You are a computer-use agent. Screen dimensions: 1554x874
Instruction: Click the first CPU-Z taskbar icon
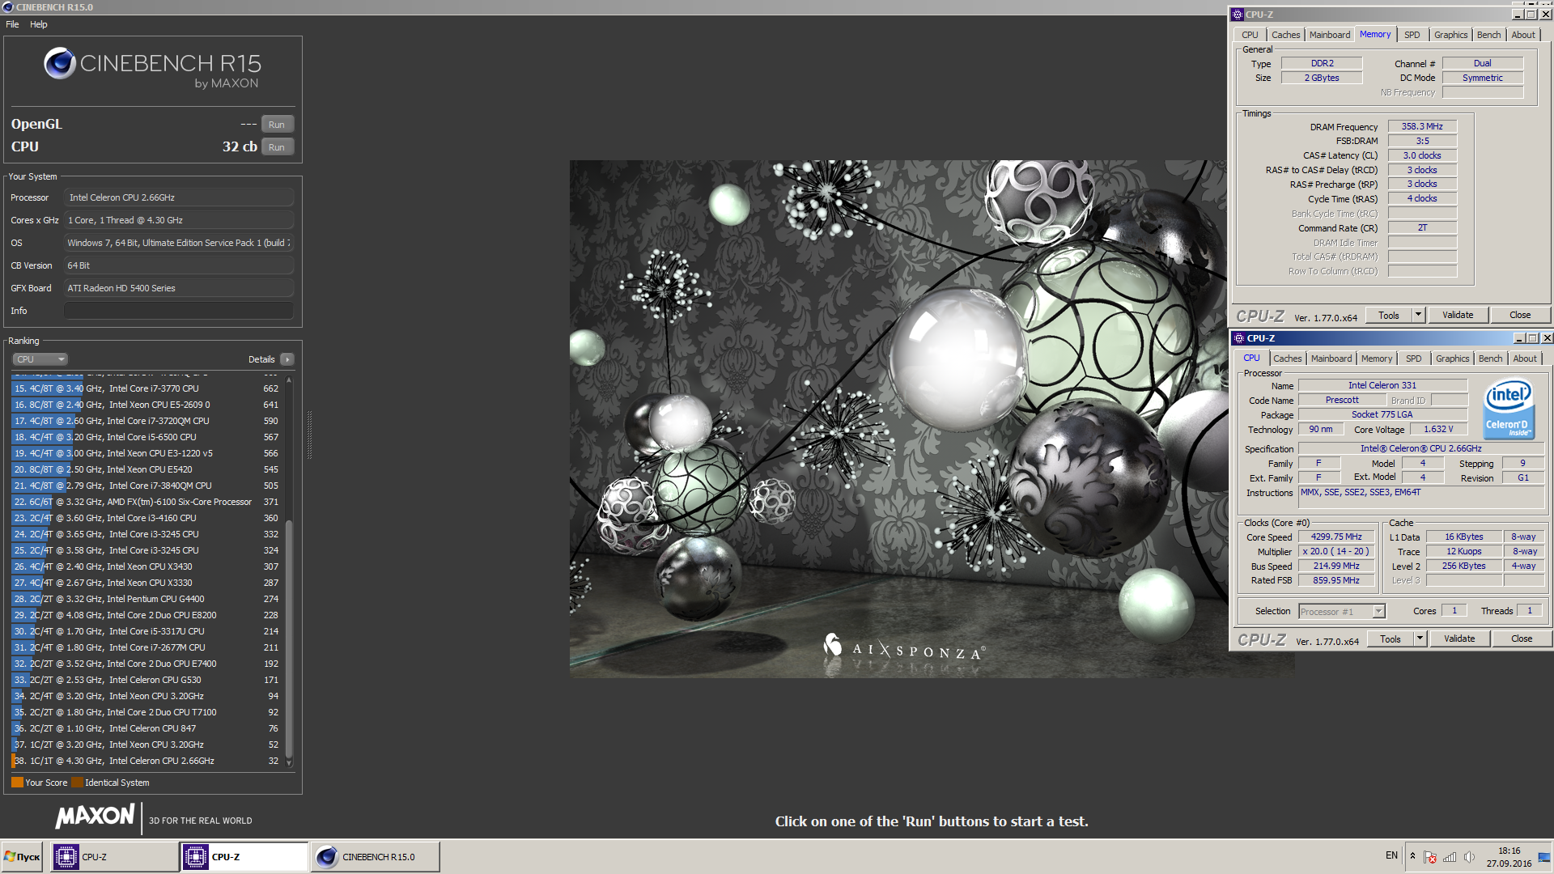click(66, 857)
